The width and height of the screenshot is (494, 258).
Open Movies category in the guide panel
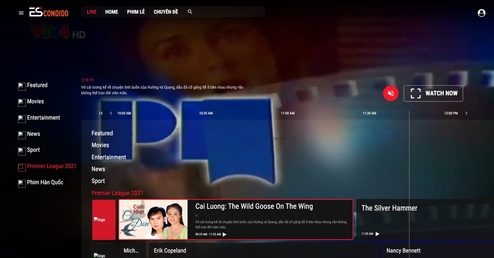(100, 145)
